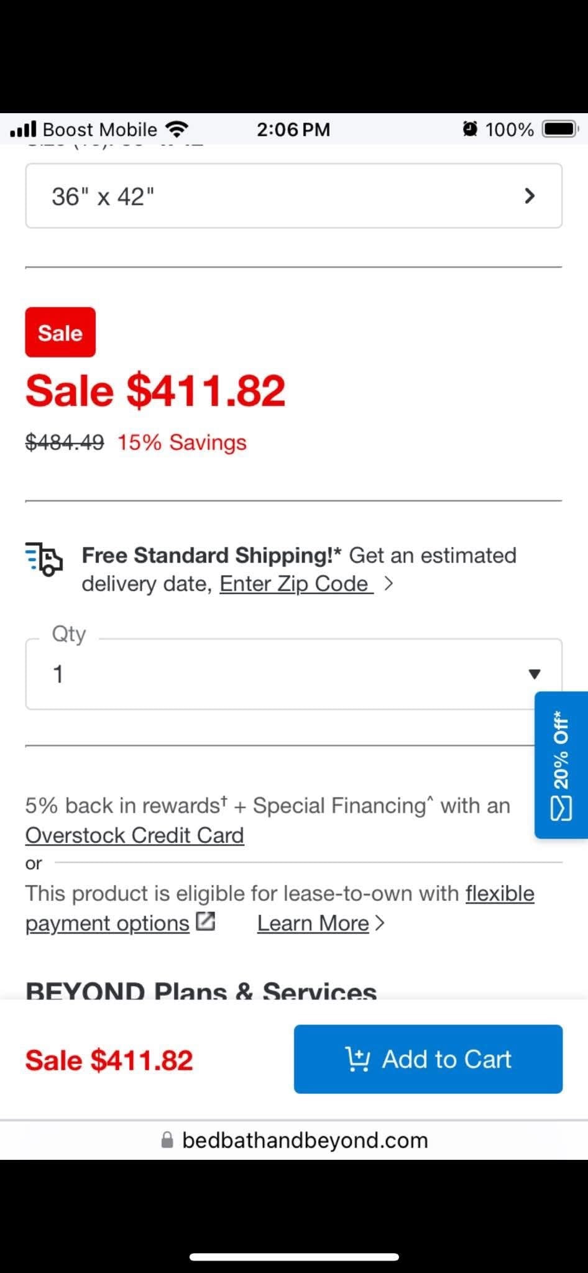588x1273 pixels.
Task: Tap the arrow beside Enter Zip Code
Action: pyautogui.click(x=388, y=584)
